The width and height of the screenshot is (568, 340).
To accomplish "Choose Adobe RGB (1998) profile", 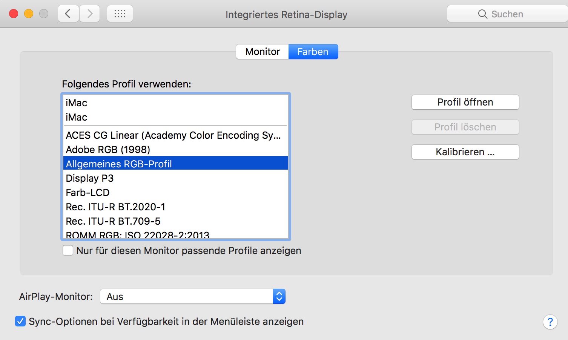I will pyautogui.click(x=175, y=149).
